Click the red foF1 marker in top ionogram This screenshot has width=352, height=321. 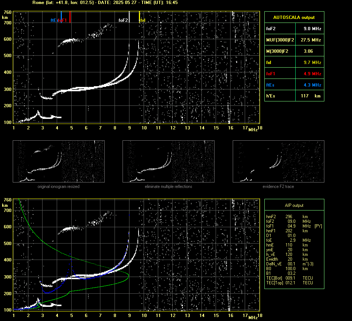click(x=70, y=17)
